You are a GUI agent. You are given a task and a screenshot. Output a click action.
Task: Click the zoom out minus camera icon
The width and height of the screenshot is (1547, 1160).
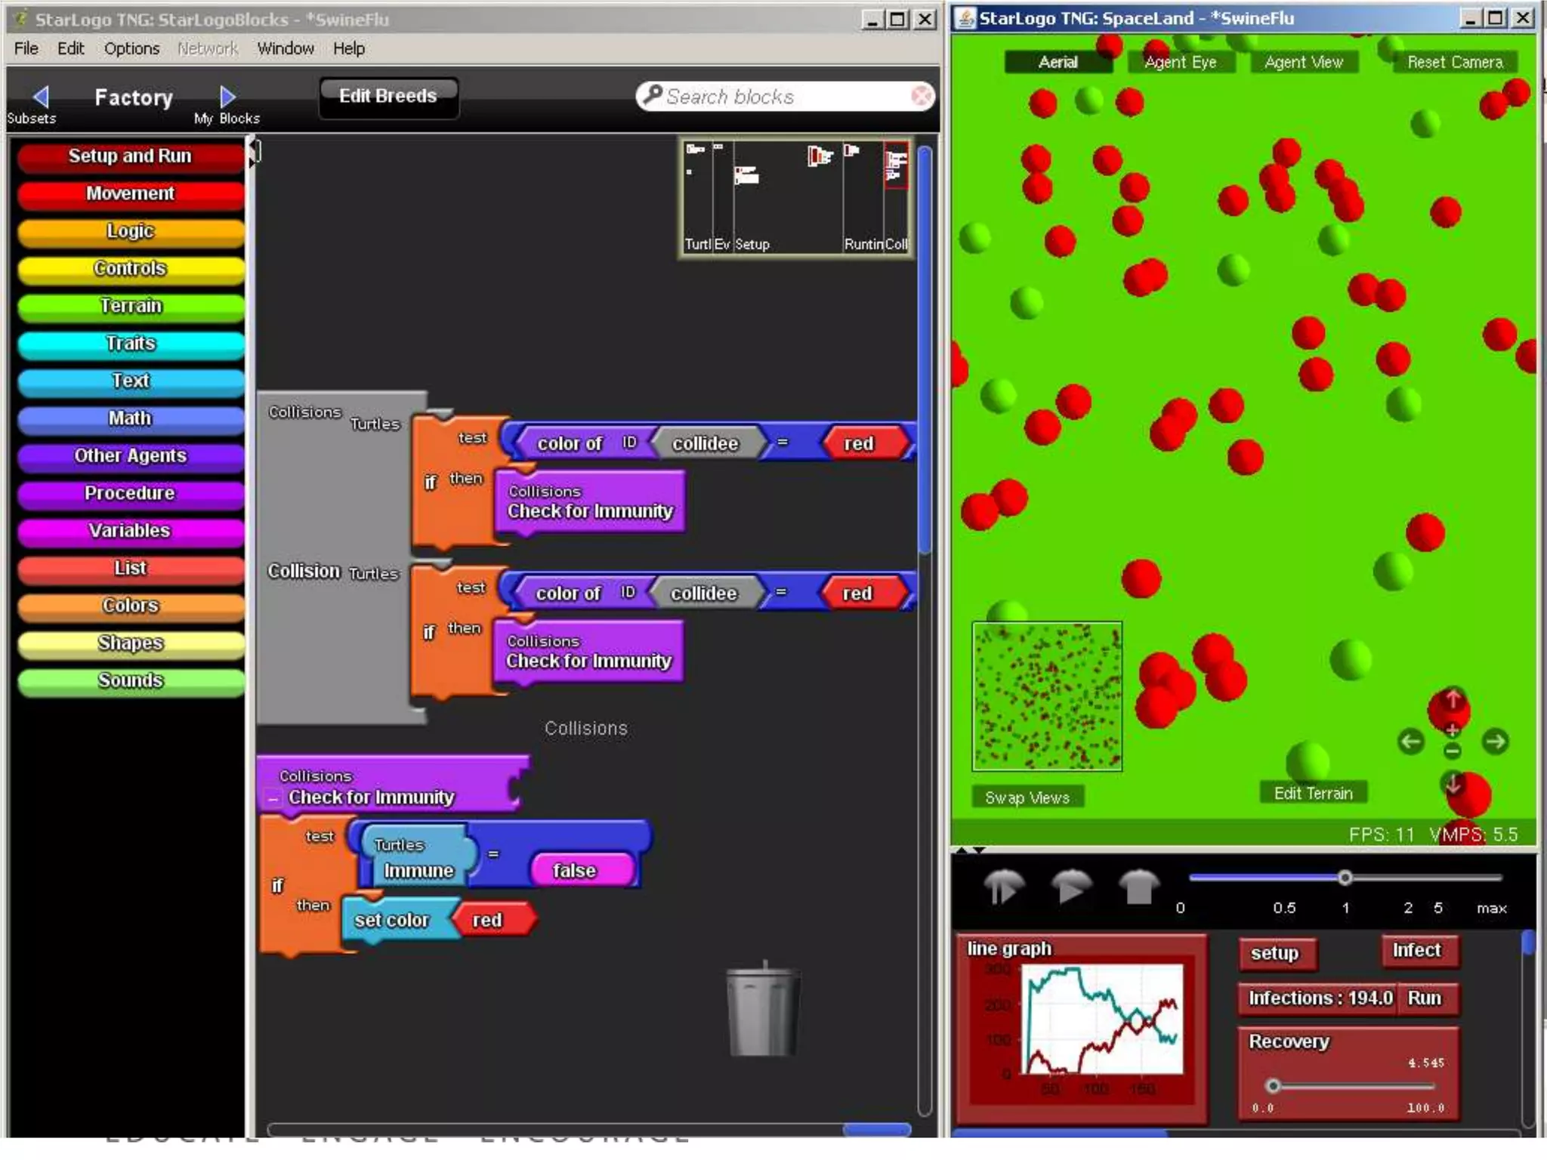point(1452,751)
